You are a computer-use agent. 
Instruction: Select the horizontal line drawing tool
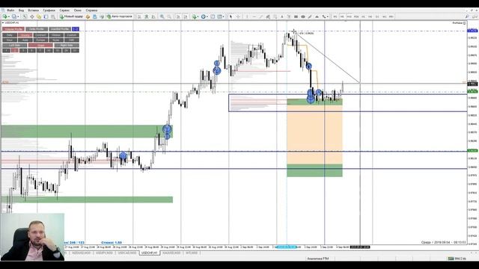coord(254,16)
